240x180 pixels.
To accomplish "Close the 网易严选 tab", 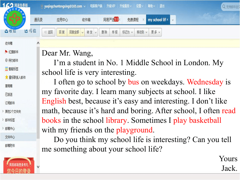I will pyautogui.click(x=119, y=20).
